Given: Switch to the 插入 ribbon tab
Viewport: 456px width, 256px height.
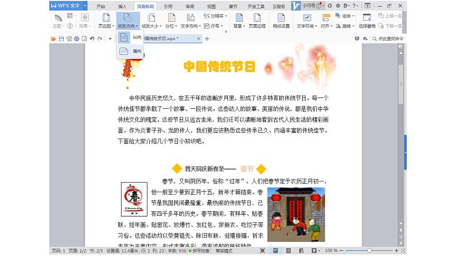Looking at the screenshot, I should [x=122, y=6].
